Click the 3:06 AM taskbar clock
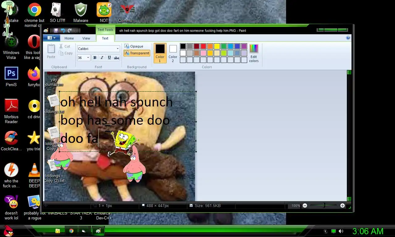395x237 pixels. (368, 231)
